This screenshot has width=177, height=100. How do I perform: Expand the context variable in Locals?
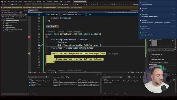click(x=30, y=82)
